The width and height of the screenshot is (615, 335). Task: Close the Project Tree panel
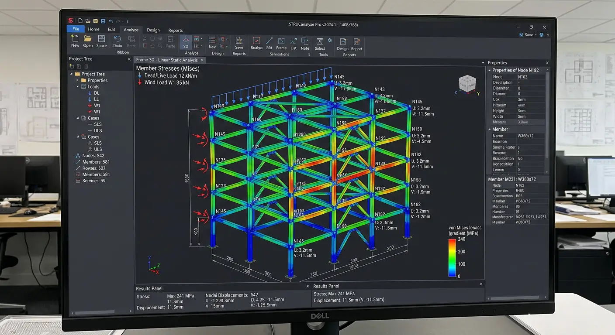pos(129,59)
